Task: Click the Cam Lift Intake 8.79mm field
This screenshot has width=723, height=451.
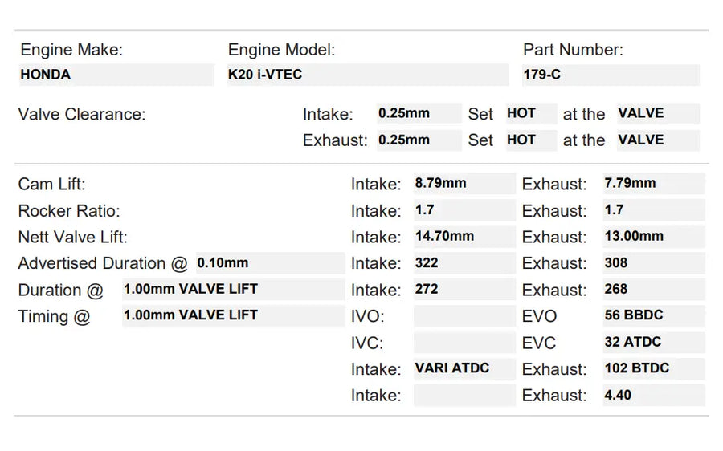Action: click(x=464, y=183)
